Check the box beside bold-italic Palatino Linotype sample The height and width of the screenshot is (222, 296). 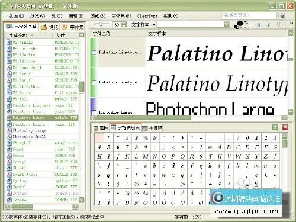point(94,53)
